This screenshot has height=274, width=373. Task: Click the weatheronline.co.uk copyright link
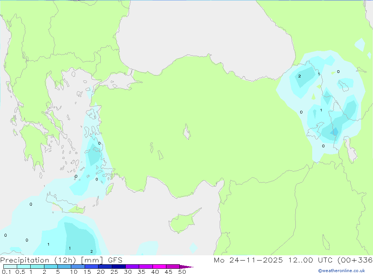click(342, 271)
